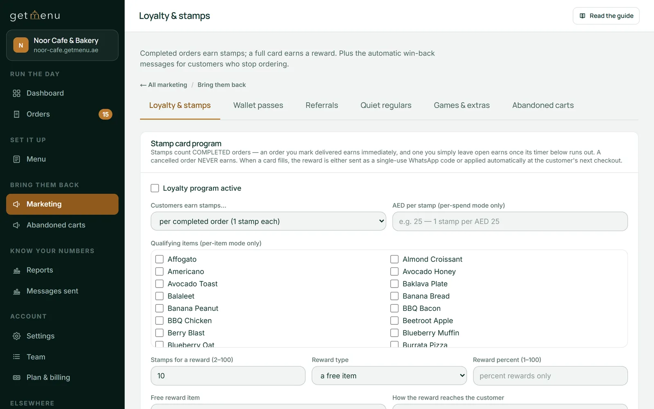
Task: Click the Reward percent input field
Action: pyautogui.click(x=550, y=376)
